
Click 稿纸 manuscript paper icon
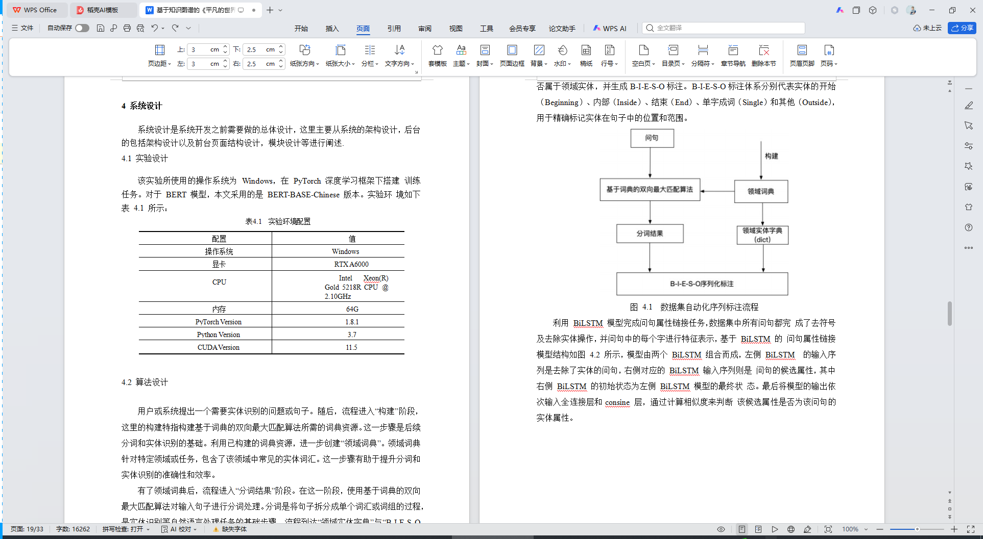point(586,56)
